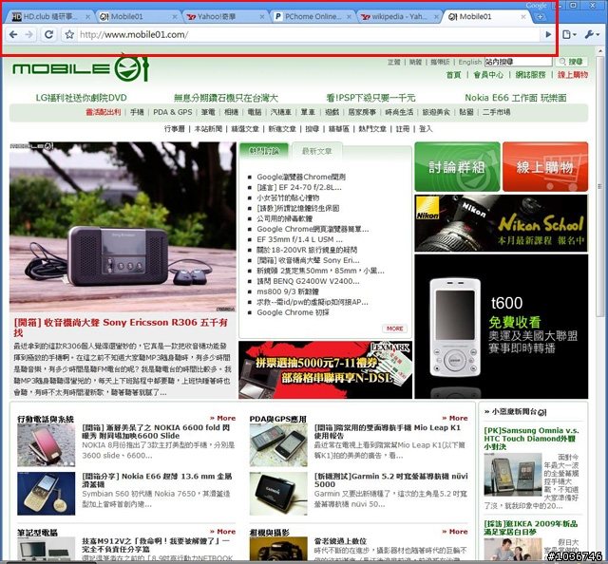Image resolution: width=608 pixels, height=564 pixels.
Task: Select the 熱門討論 tab
Action: 264,151
